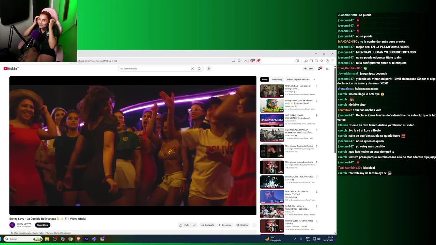Toggle the browser sidebar panel icon
This screenshot has height=245, width=436.
311,61
